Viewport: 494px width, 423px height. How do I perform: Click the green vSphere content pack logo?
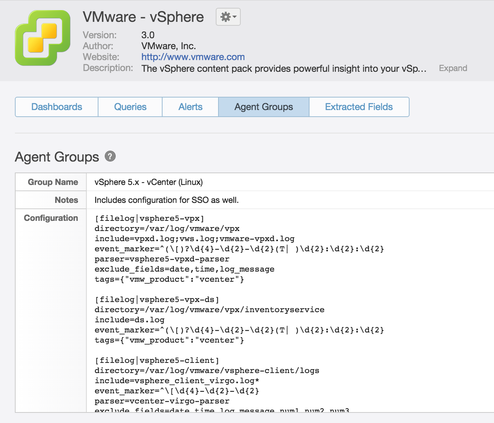click(43, 38)
